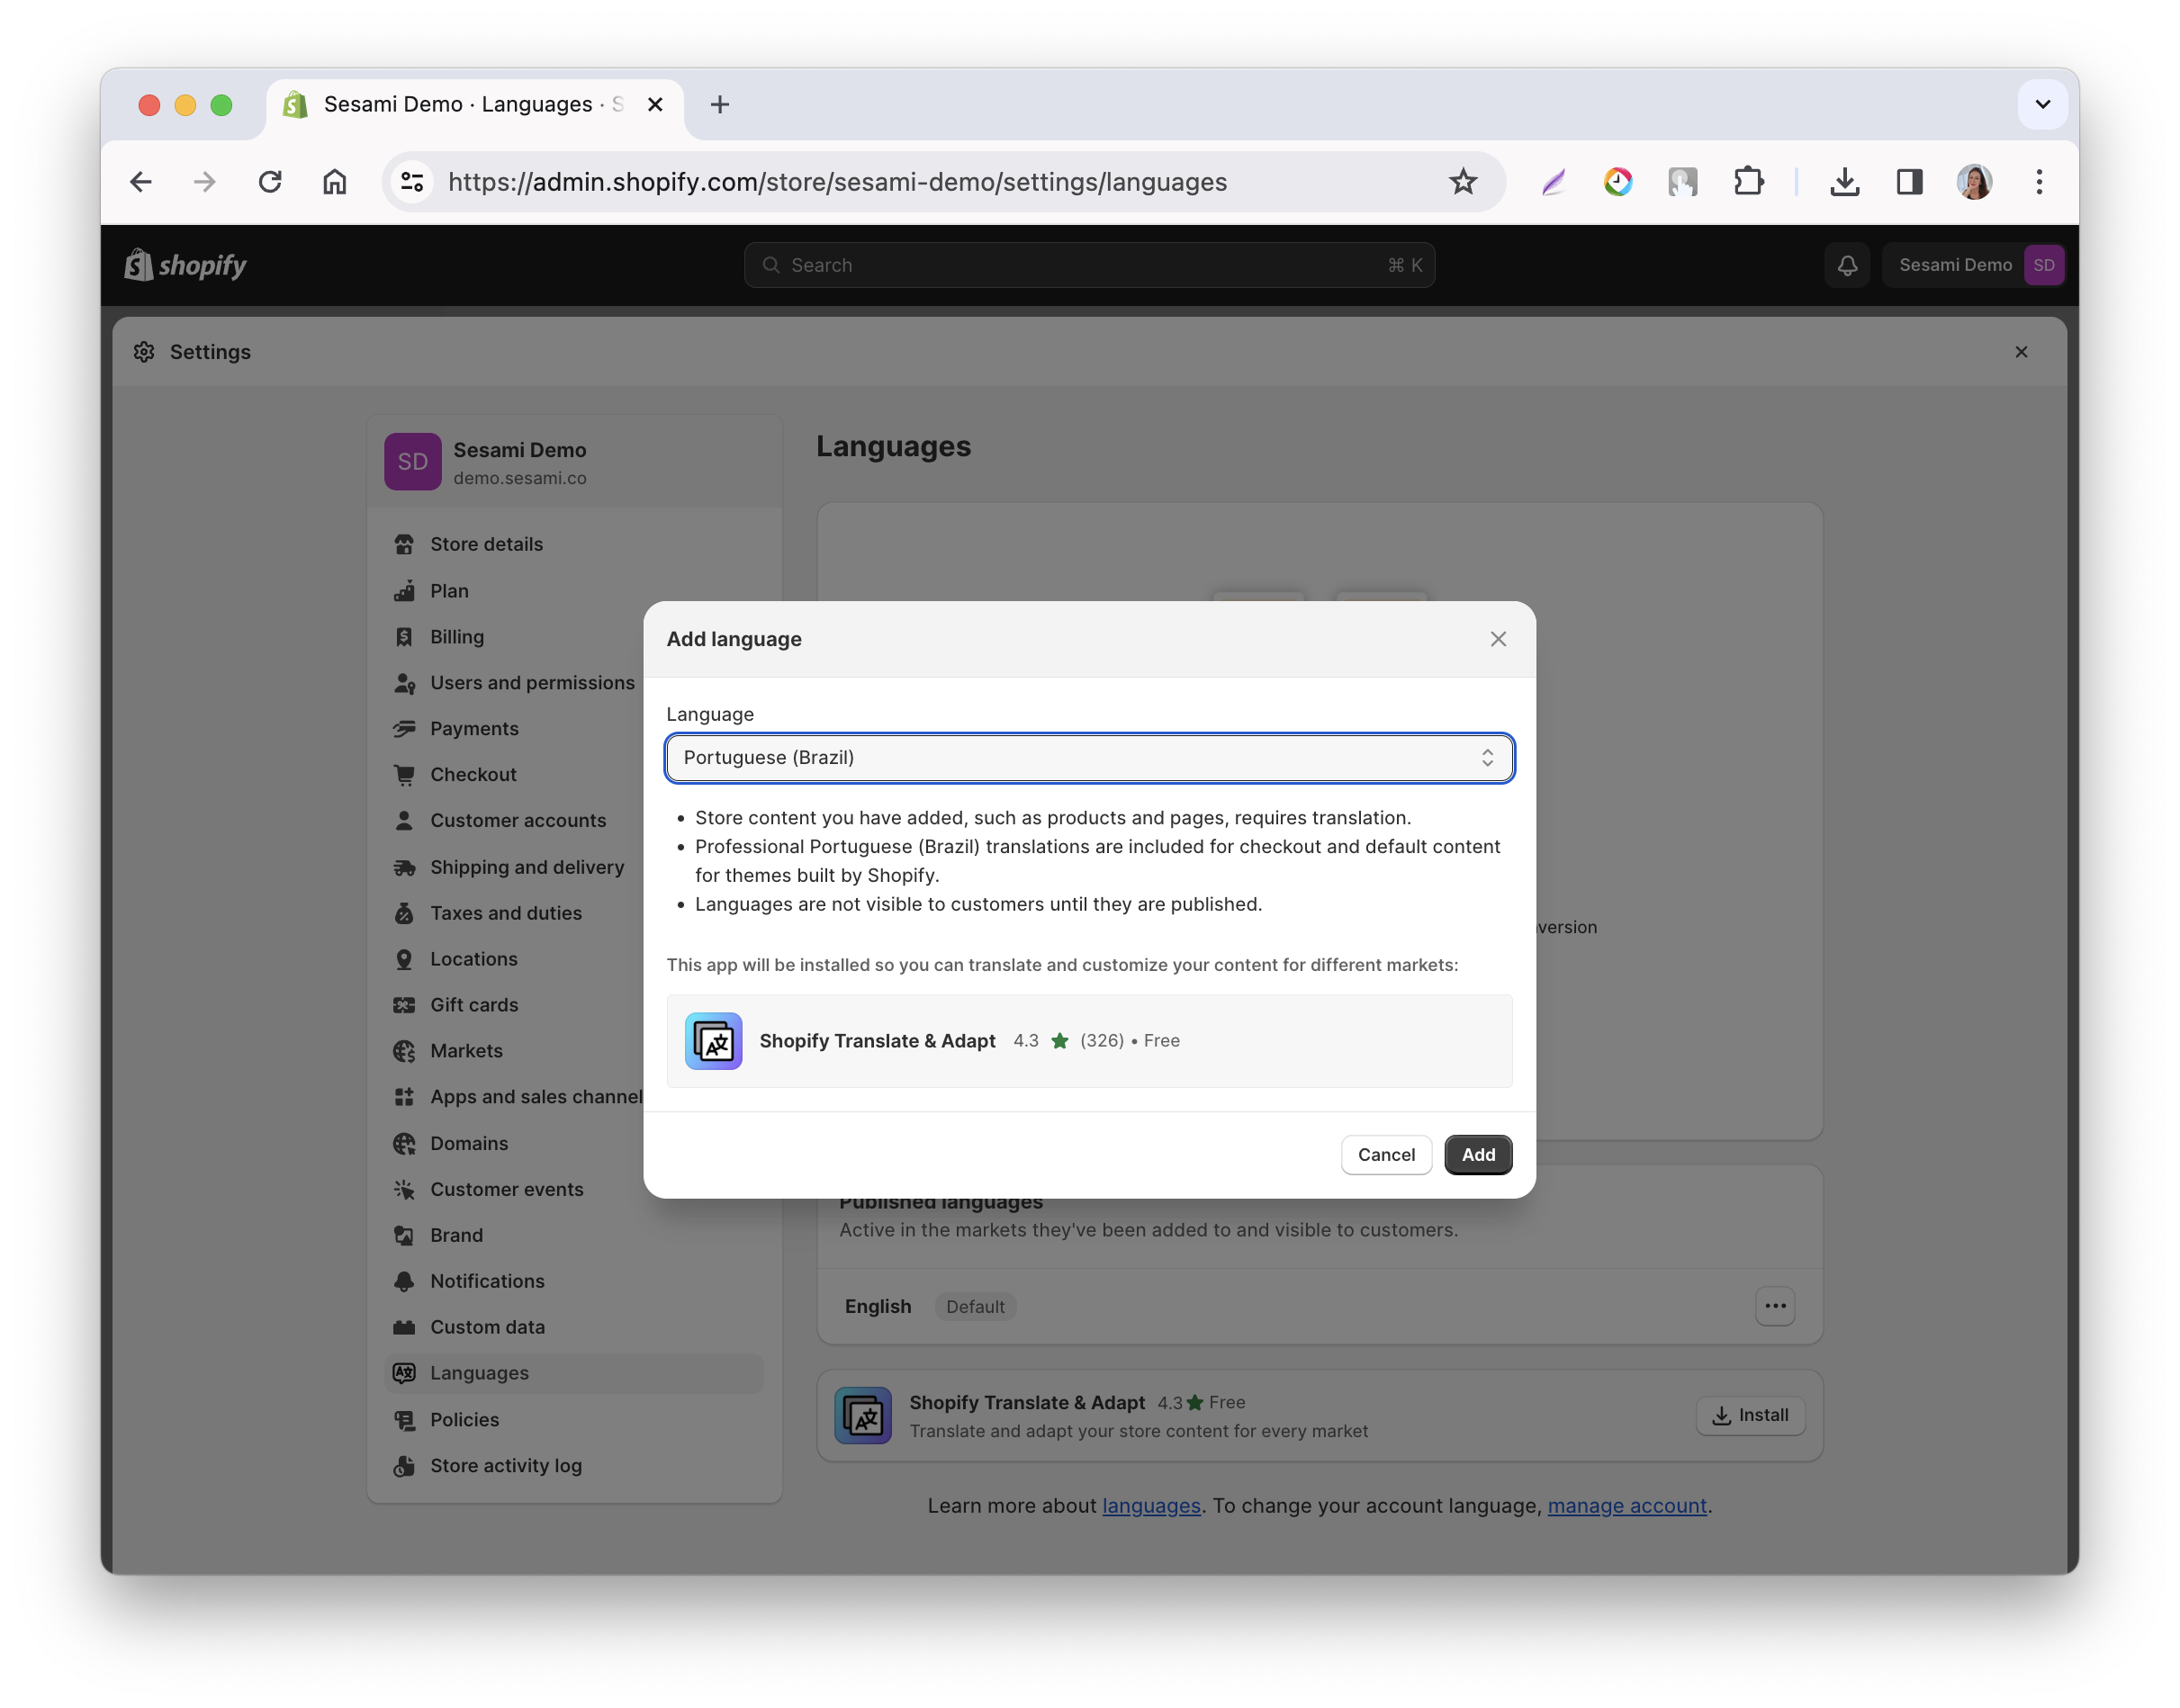Toggle the browser side panel icon
This screenshot has width=2180, height=1708.
click(x=1909, y=182)
